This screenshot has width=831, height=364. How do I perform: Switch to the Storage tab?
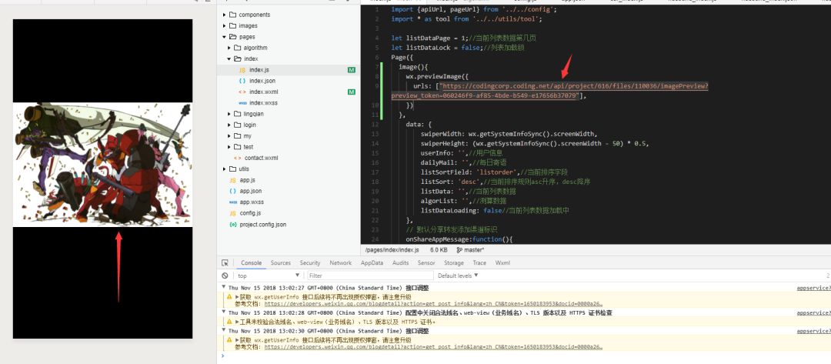tap(454, 262)
